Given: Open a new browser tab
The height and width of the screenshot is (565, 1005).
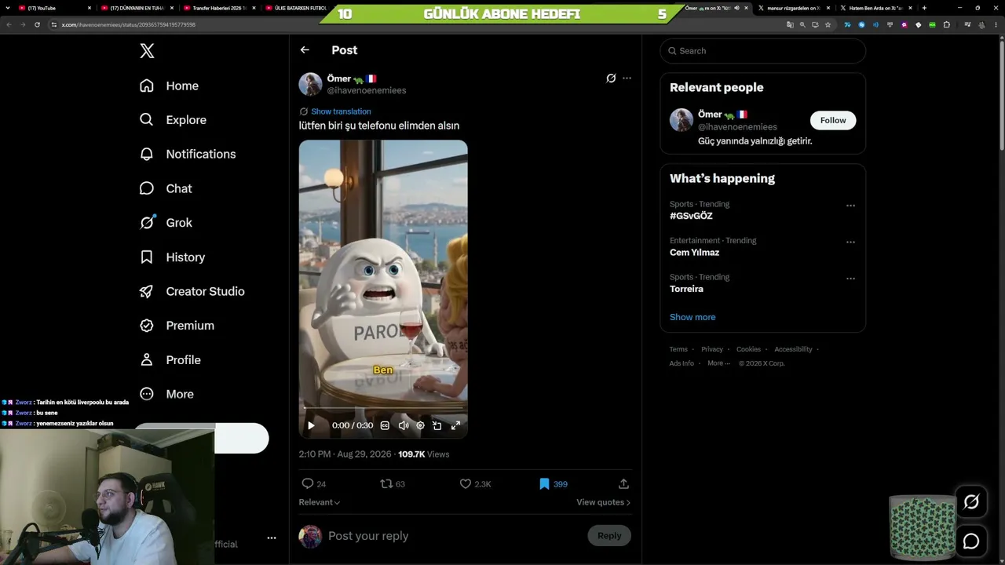Looking at the screenshot, I should [924, 8].
